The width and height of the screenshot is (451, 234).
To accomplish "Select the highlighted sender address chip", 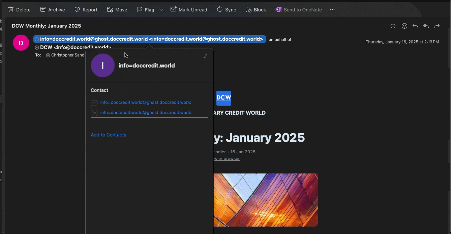I will coord(150,39).
